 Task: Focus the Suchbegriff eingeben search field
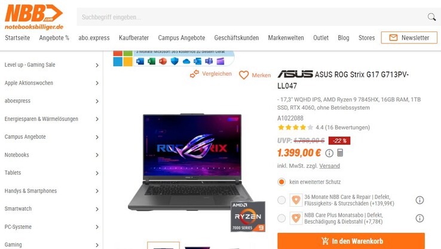tap(250, 17)
